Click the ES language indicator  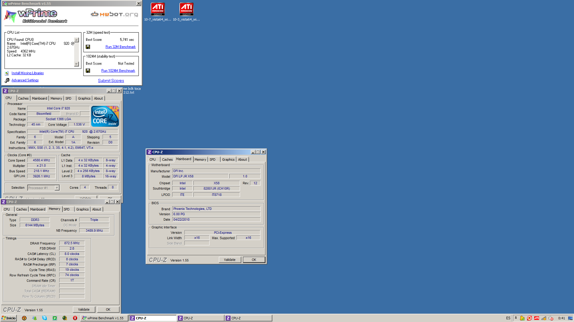(x=508, y=318)
